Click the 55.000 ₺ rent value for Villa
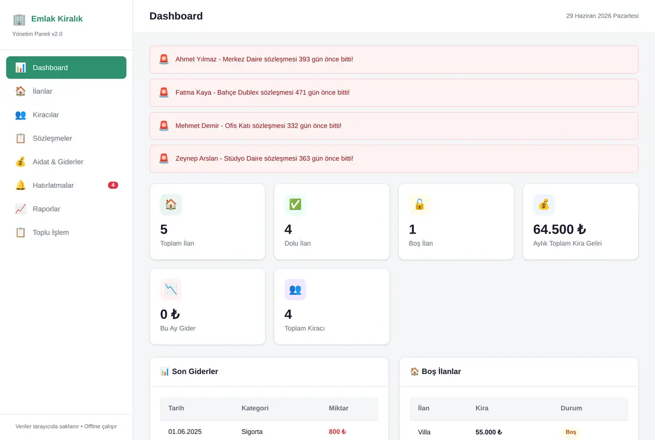The height and width of the screenshot is (440, 655). 489,432
